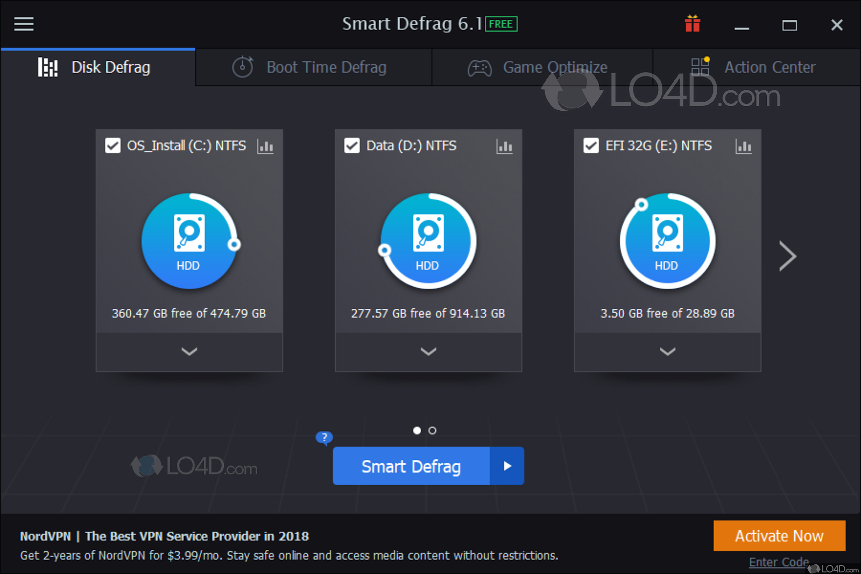Switch to the Disk Defrag tab
This screenshot has width=861, height=574.
(98, 67)
